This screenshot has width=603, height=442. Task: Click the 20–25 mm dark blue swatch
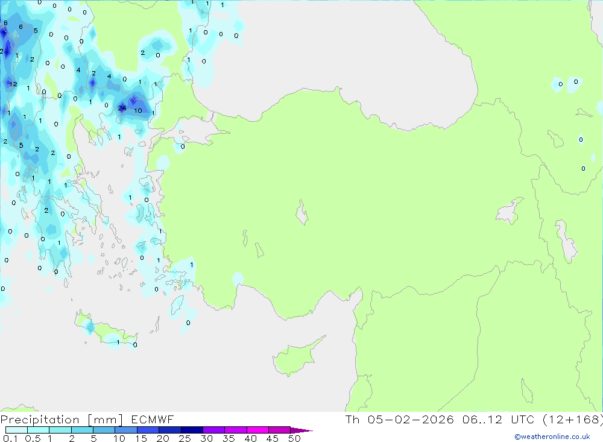169,430
